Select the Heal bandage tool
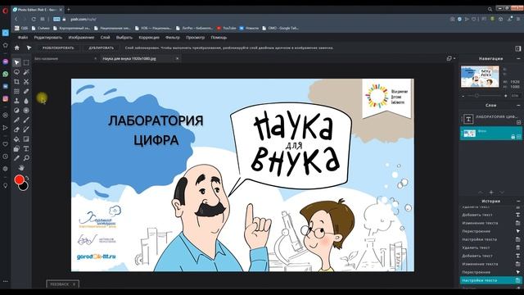524x295 pixels. [26, 91]
